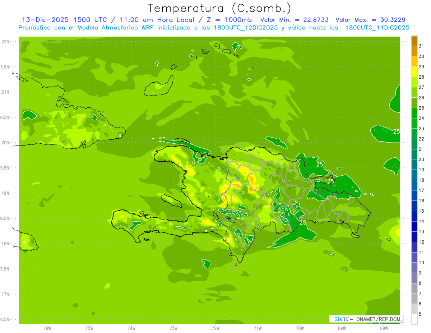This screenshot has height=333, width=431.
Task: Click the '6.5N' latitude label
Action: click(x=5, y=319)
